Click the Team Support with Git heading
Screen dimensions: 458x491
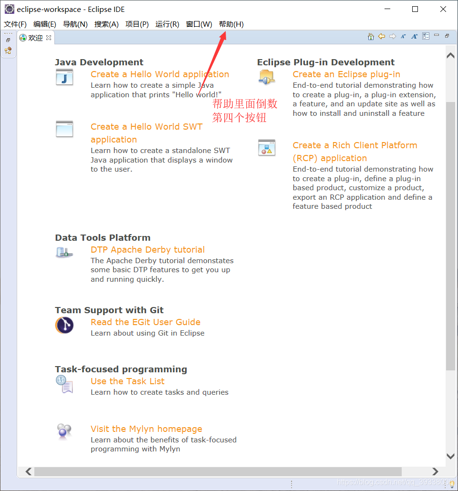click(x=109, y=310)
